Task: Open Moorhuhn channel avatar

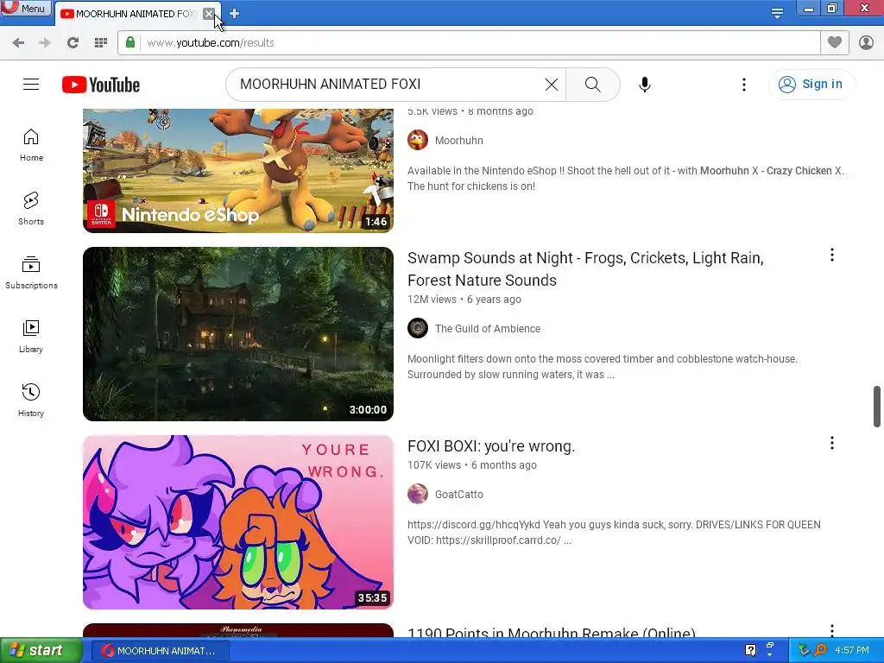Action: (418, 141)
